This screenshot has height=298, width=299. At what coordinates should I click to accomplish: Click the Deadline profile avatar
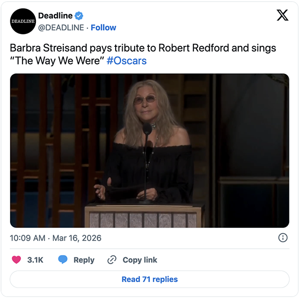pos(23,21)
